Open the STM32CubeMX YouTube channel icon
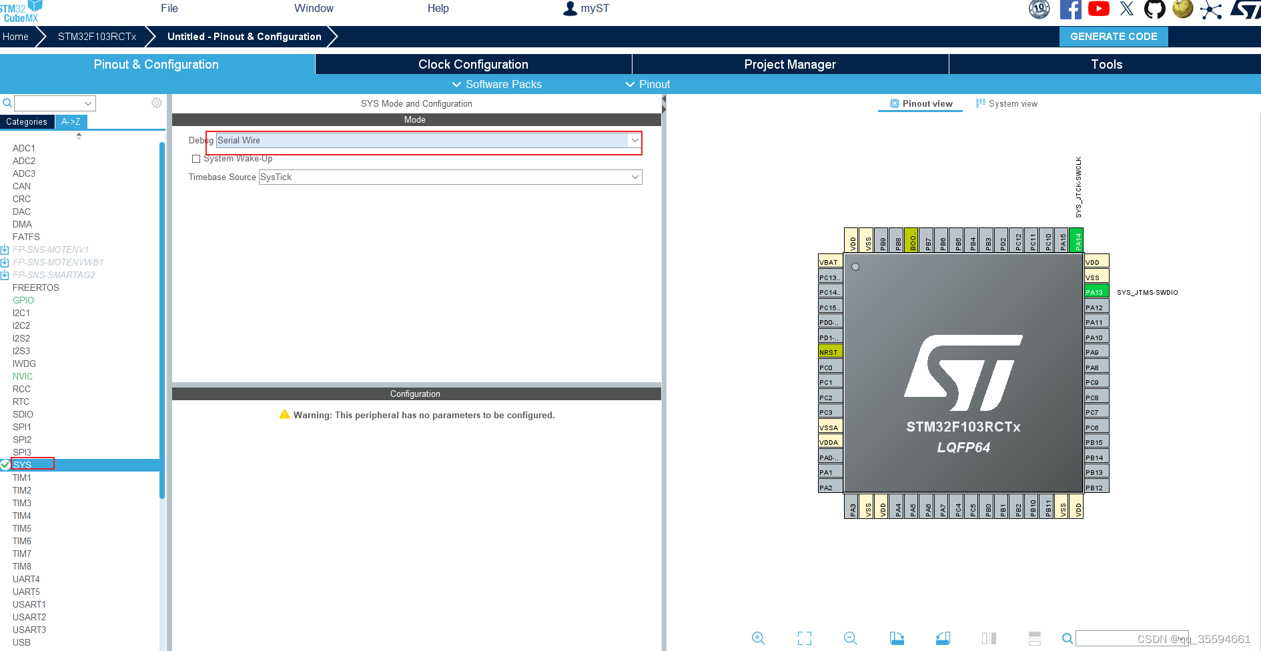1261x651 pixels. coord(1098,9)
